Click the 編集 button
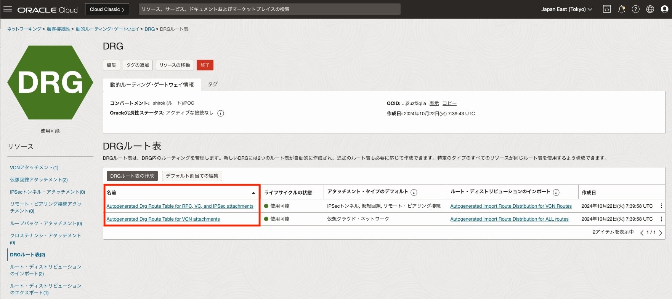Viewport: 672px width, 299px height. 111,65
